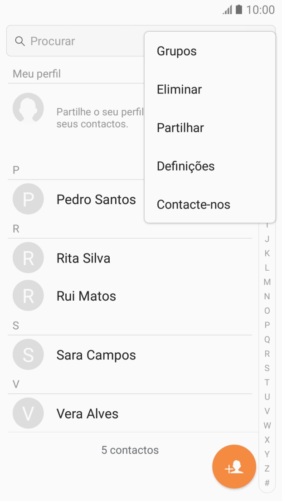Jump to letter M in alphabet index
Viewport: 282px width, 501px height.
(267, 282)
